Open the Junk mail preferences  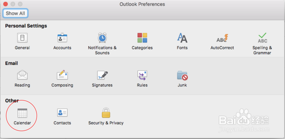(182, 75)
